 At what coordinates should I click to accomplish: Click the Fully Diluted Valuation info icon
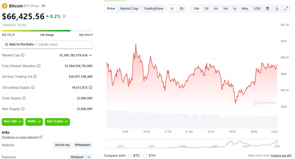pyautogui.click(x=39, y=66)
